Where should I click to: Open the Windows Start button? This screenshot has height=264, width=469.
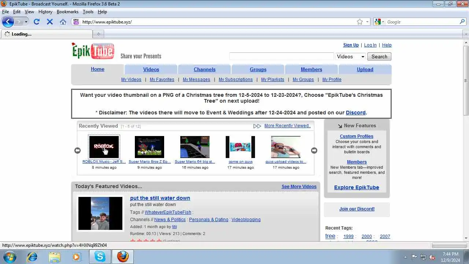[10, 257]
